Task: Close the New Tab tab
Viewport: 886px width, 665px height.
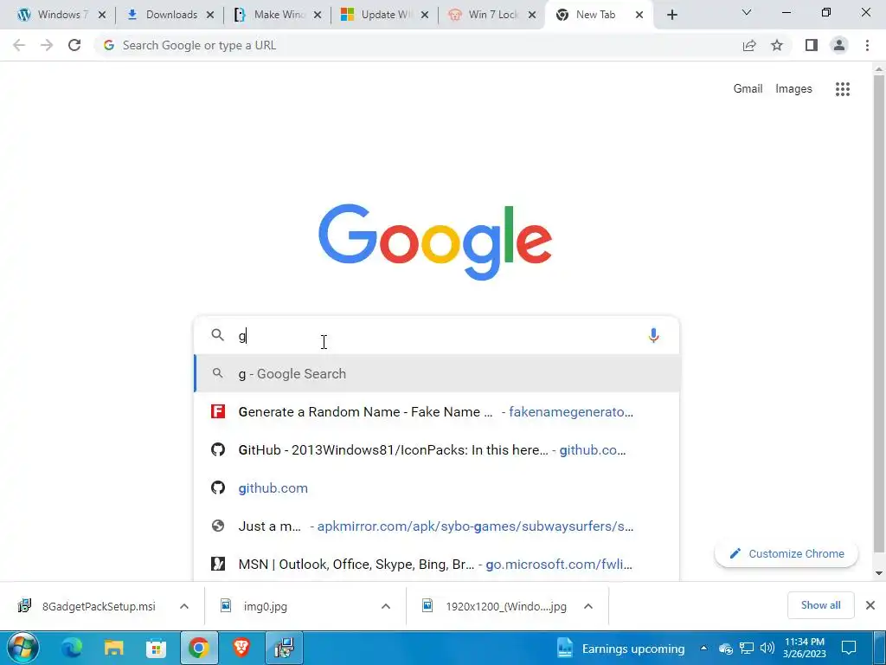Action: [639, 16]
